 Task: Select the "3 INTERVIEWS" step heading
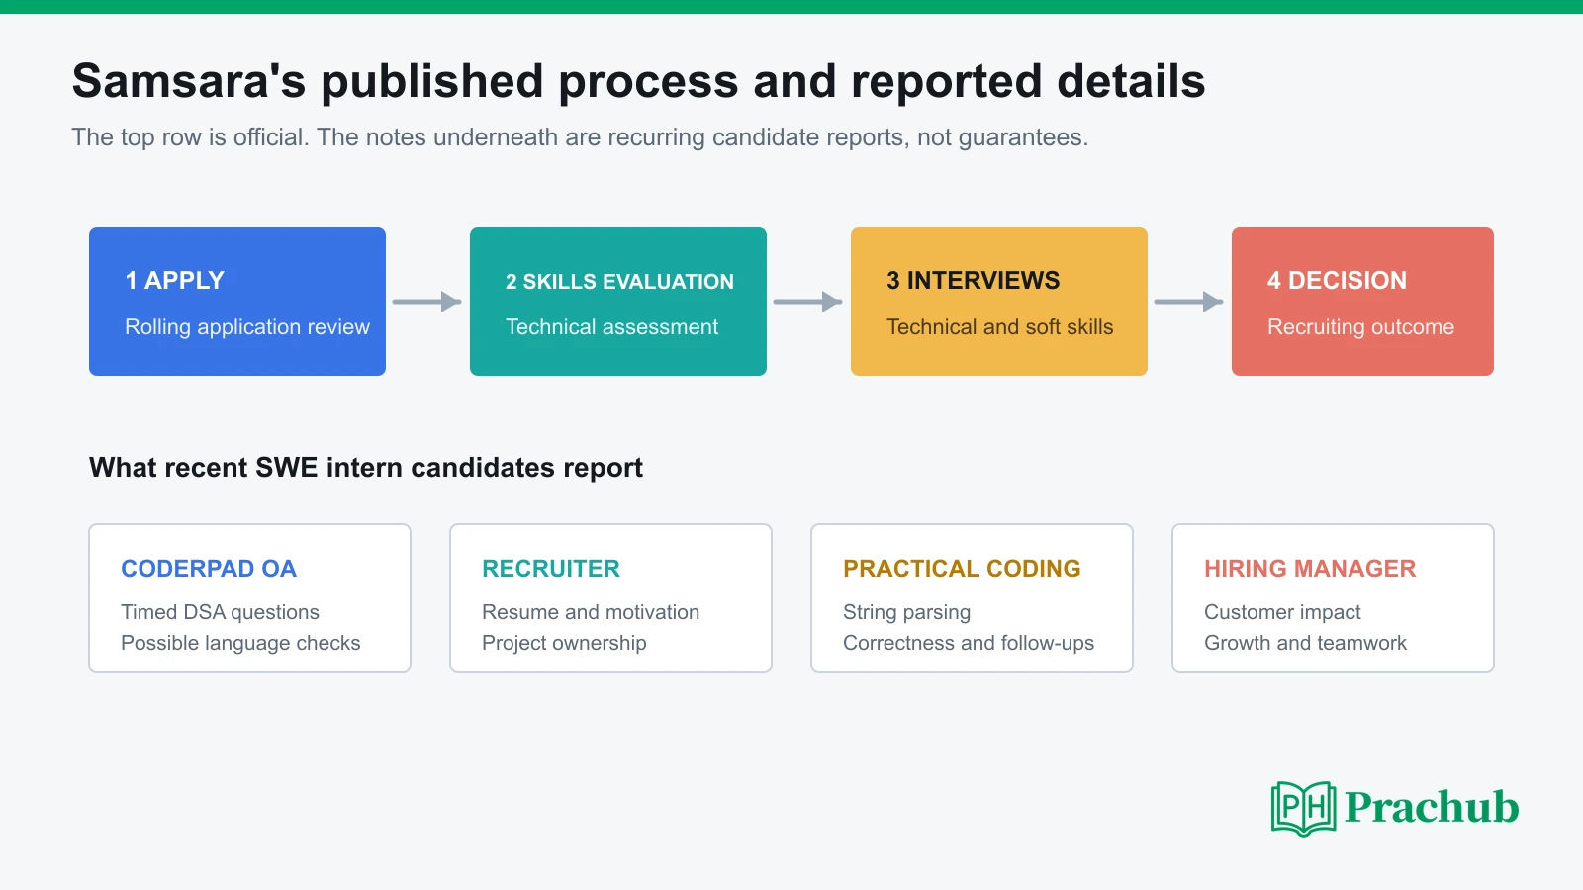(x=973, y=281)
